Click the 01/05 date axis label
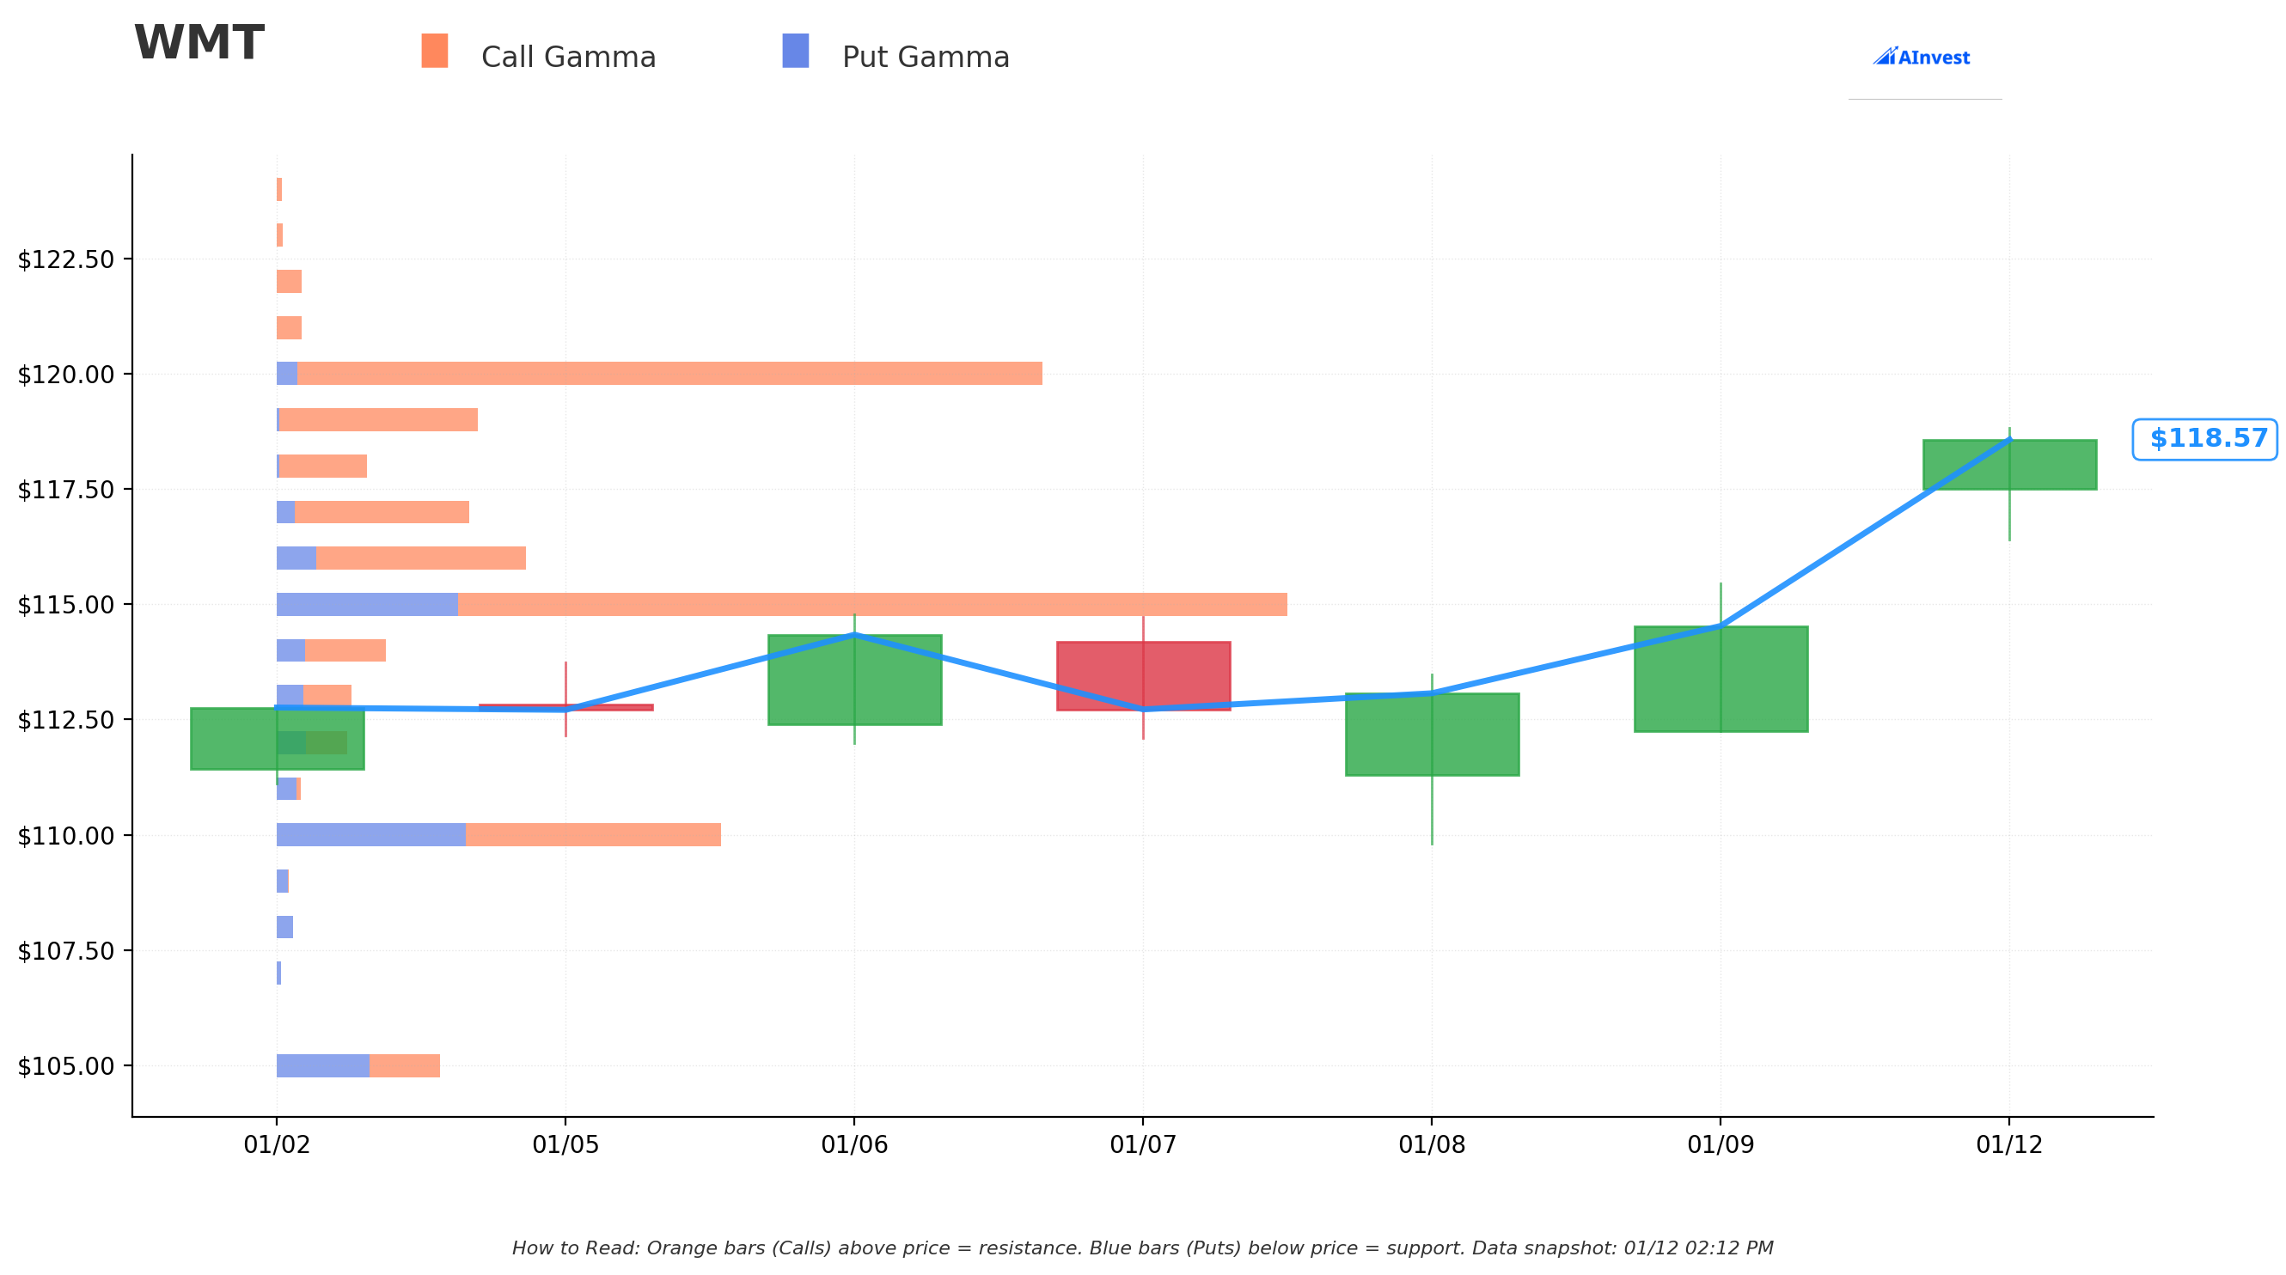Viewport: 2286px width, 1275px height. 565,1145
